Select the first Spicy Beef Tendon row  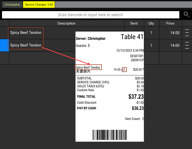tap(26, 33)
